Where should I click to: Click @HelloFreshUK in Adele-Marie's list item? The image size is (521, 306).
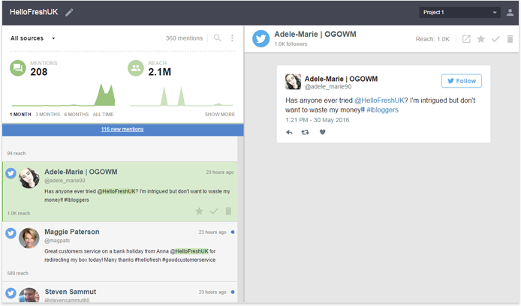[116, 191]
